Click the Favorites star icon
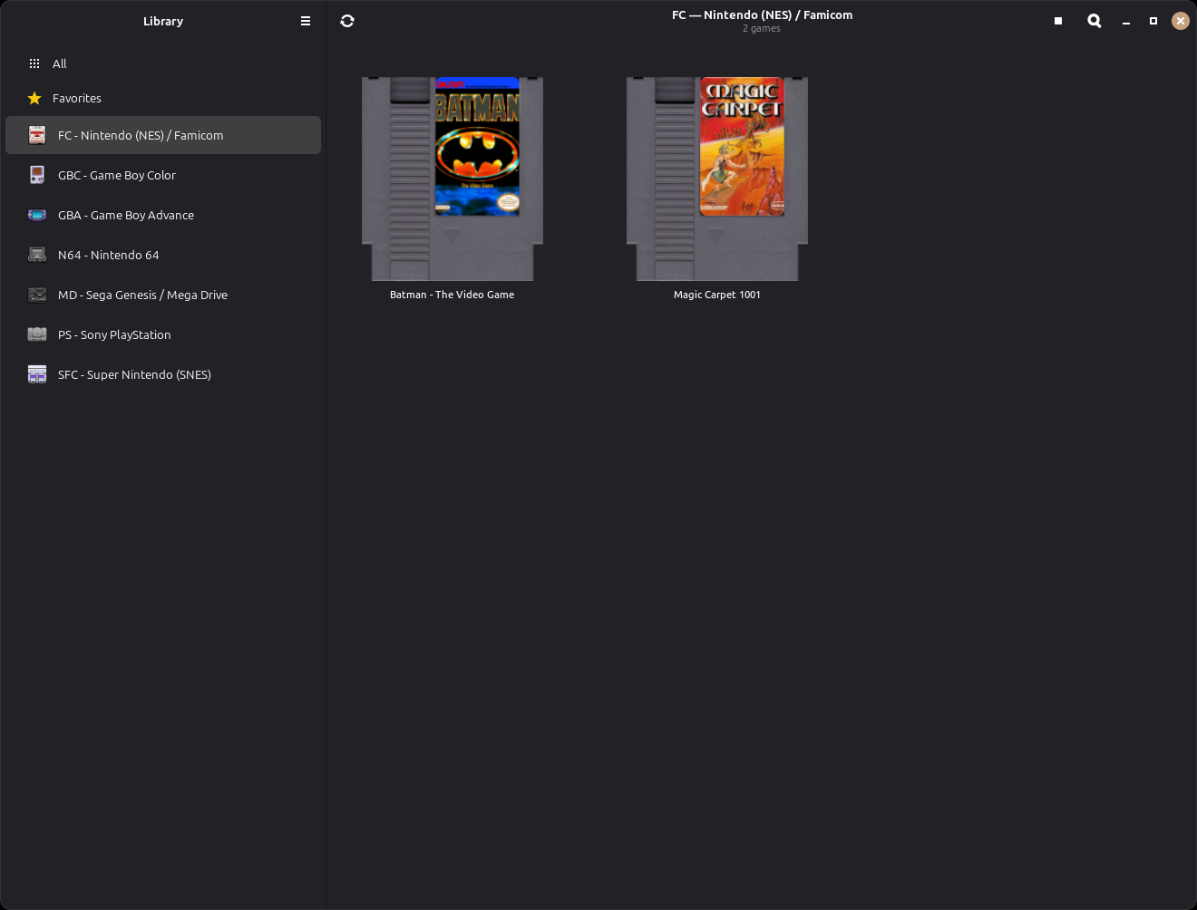Screen dimensions: 1197x910 (x=34, y=98)
